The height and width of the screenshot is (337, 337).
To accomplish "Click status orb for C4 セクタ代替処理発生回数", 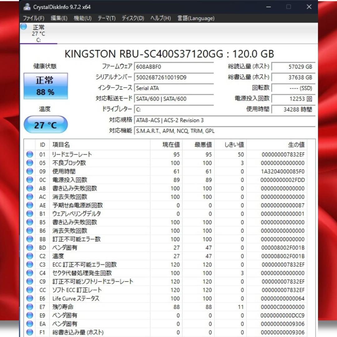I will click(30, 273).
